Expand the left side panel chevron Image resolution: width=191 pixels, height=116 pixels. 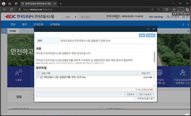4,31
